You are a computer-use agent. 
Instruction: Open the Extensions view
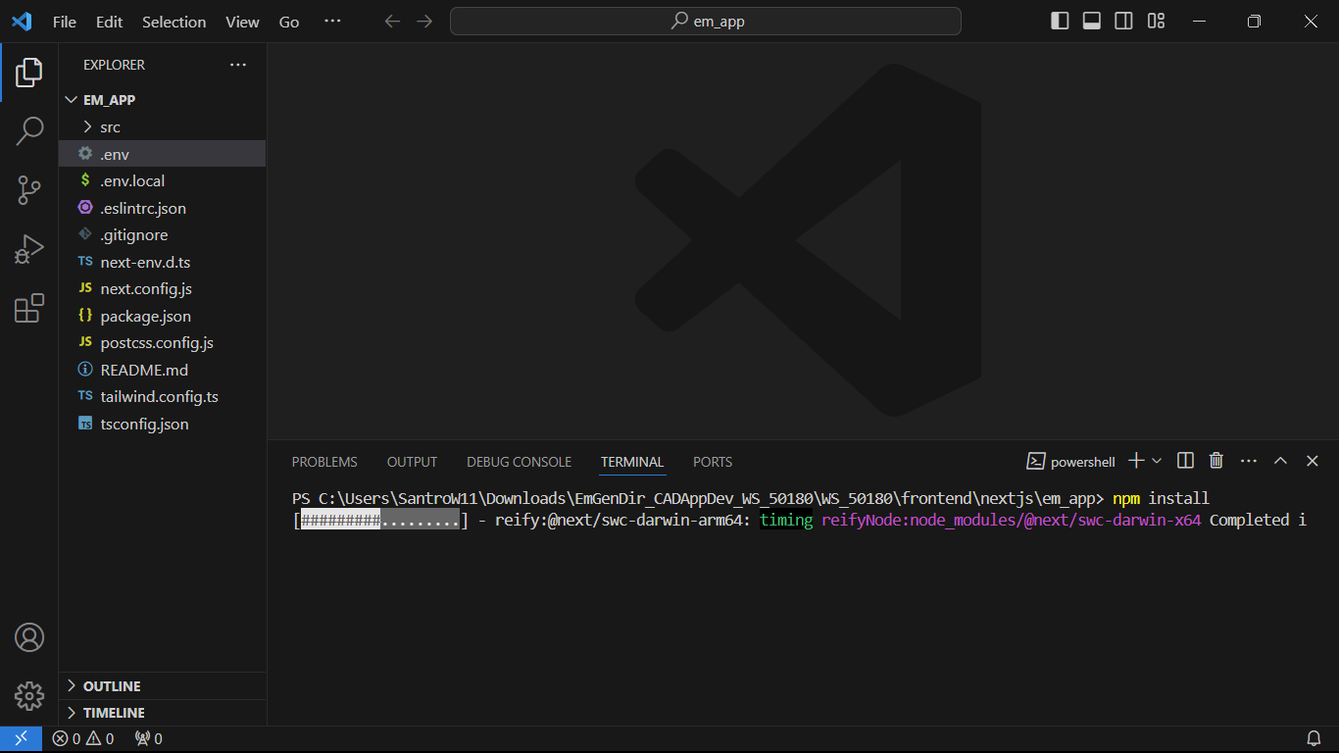click(29, 308)
